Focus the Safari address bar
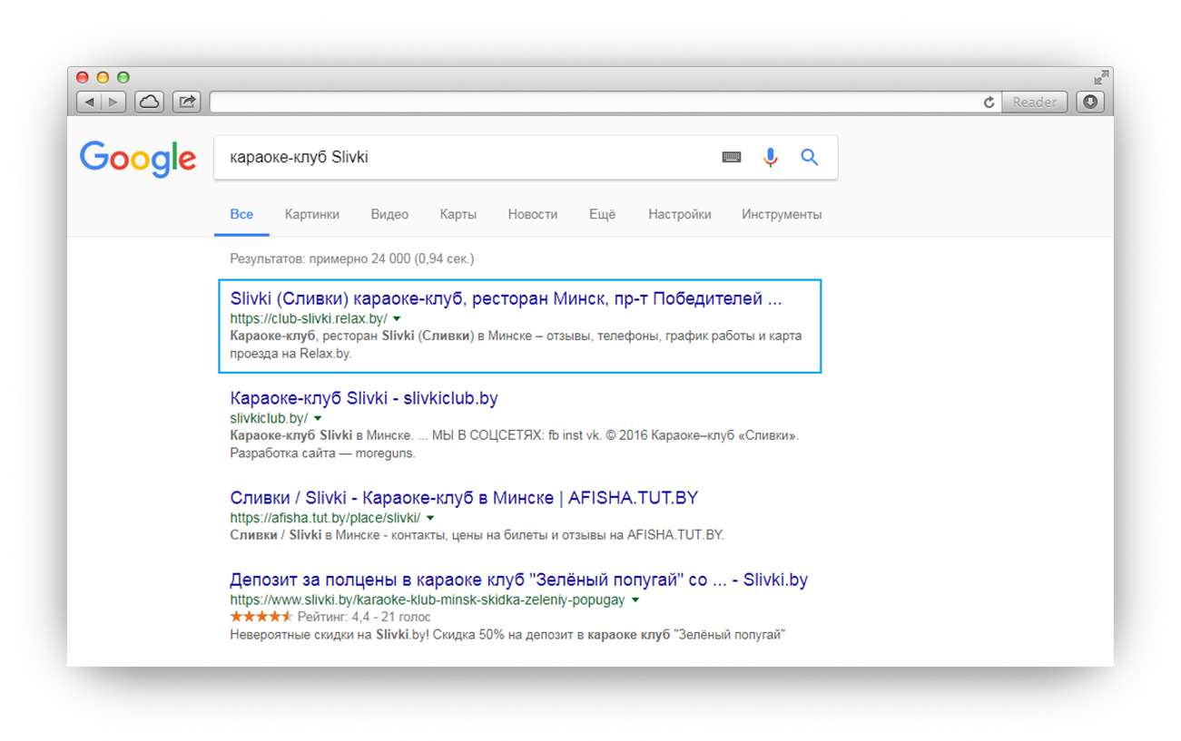This screenshot has width=1181, height=741. 595,102
